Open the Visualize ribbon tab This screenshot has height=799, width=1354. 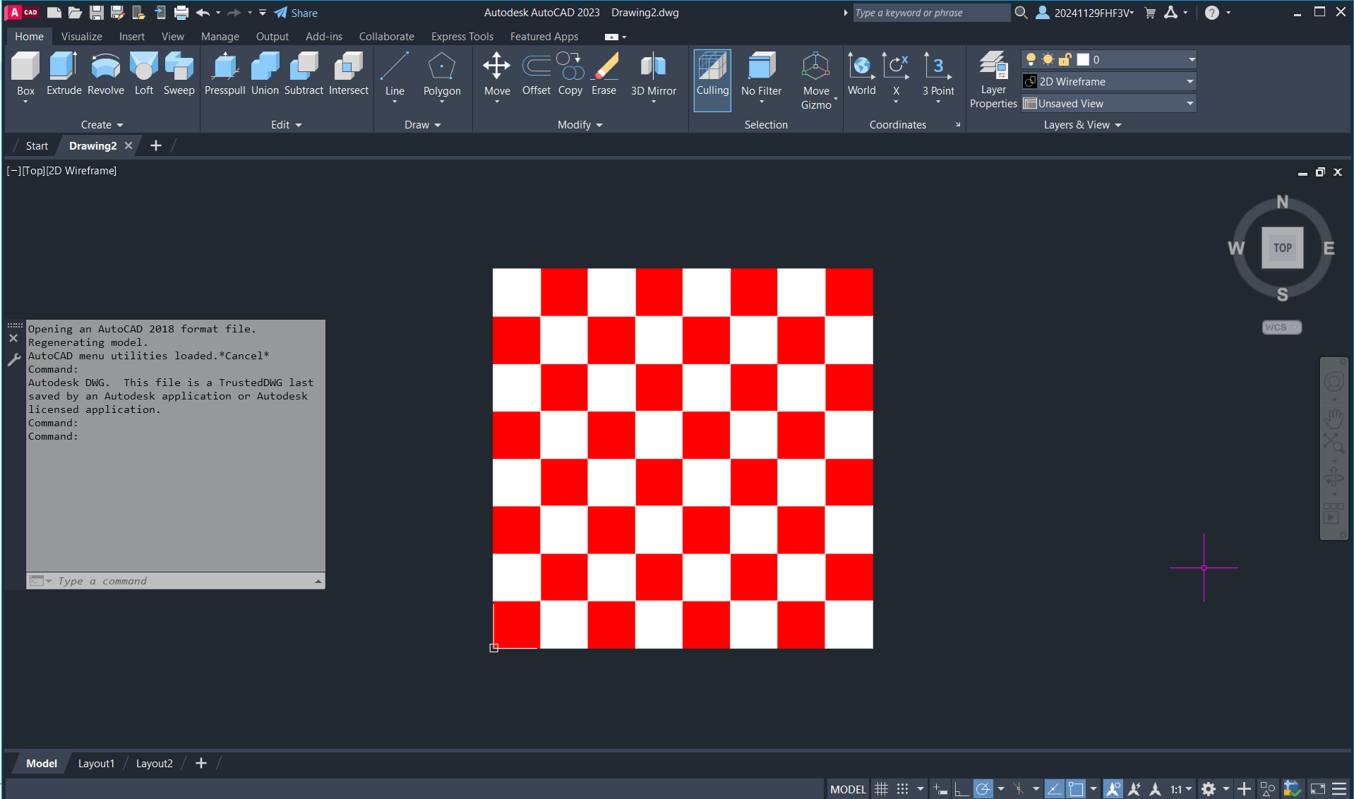pos(81,37)
